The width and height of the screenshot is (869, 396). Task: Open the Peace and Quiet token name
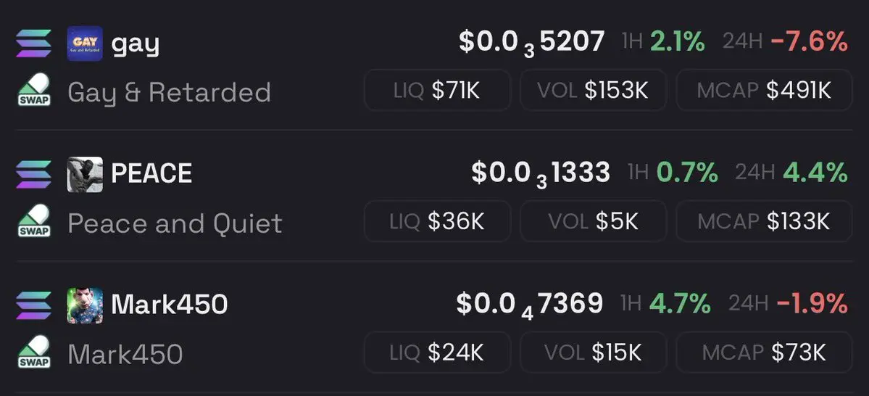click(x=175, y=223)
